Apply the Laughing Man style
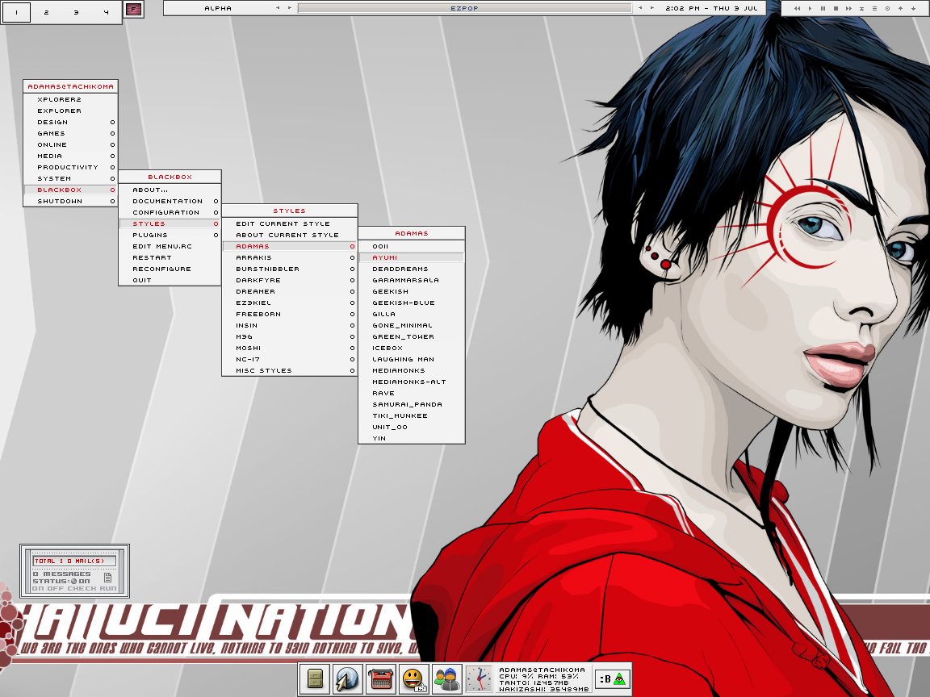The height and width of the screenshot is (697, 930). [x=412, y=359]
